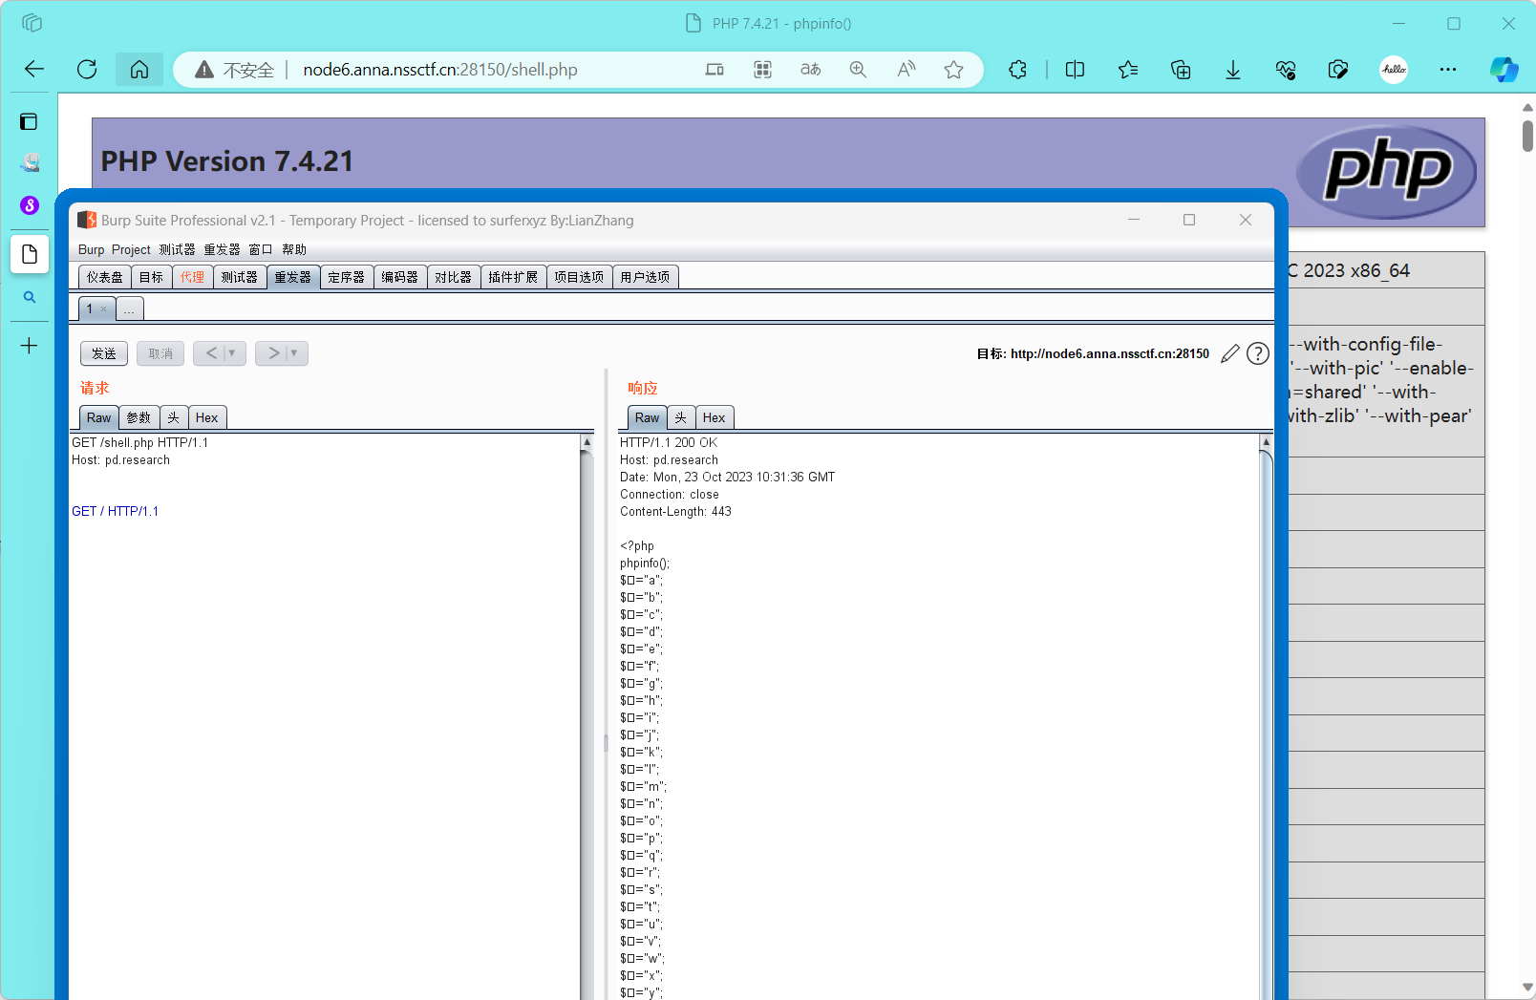Click the PHP logo image
The width and height of the screenshot is (1536, 1000).
coord(1386,172)
